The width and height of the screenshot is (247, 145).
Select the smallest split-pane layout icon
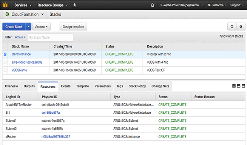coord(234,86)
